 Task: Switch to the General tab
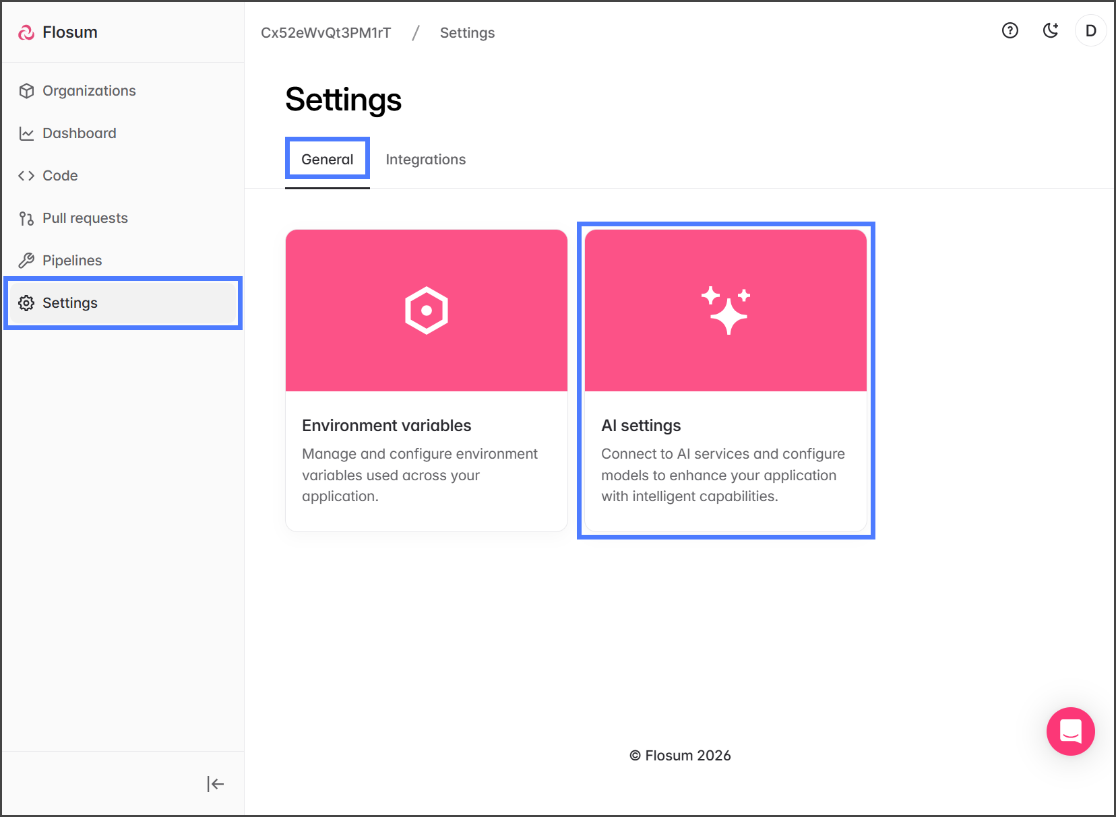pyautogui.click(x=327, y=160)
